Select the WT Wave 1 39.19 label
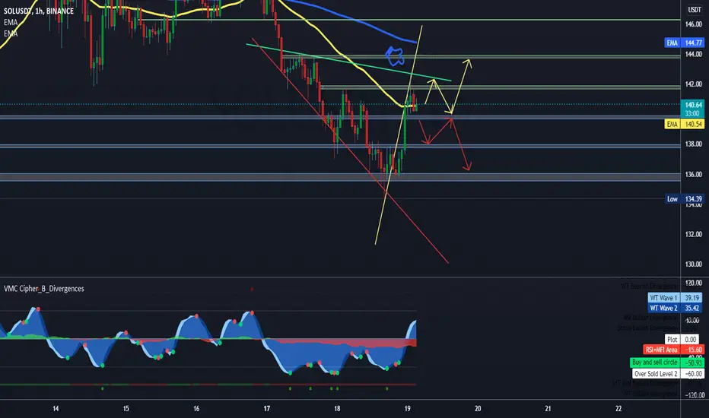Viewport: 709px width, 418px height. point(675,298)
